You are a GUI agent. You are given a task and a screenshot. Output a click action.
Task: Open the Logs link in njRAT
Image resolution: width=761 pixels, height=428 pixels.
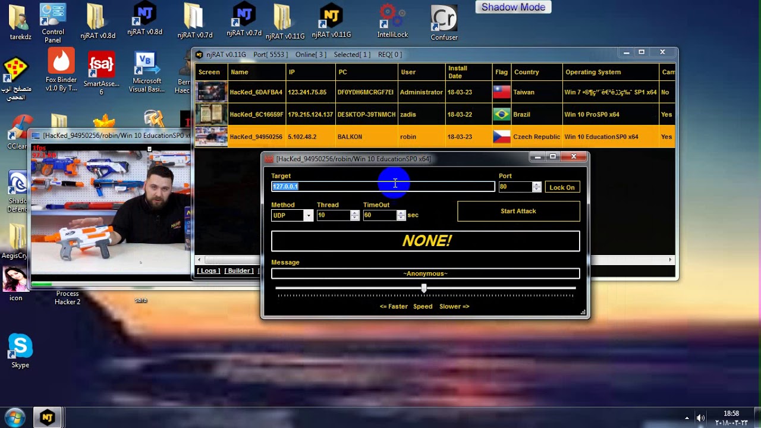[x=208, y=270]
